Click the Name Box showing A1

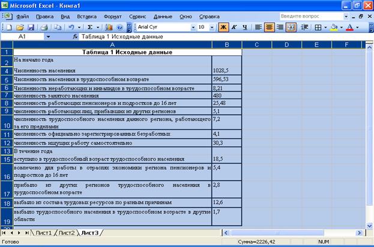[23, 37]
